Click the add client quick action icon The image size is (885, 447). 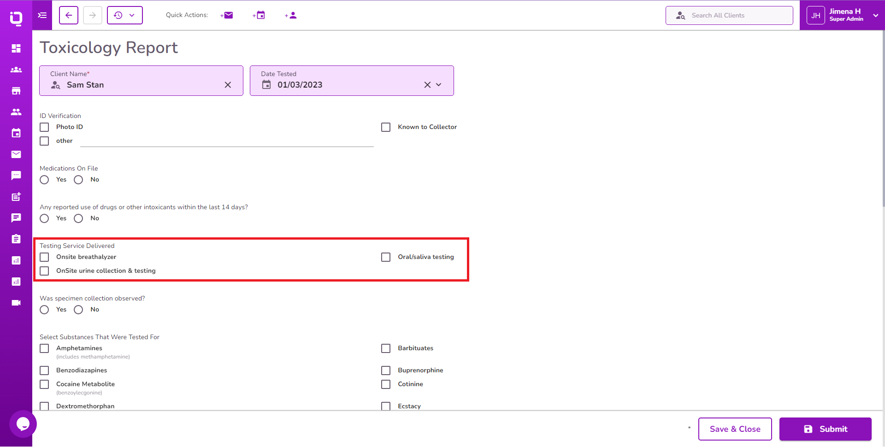291,15
